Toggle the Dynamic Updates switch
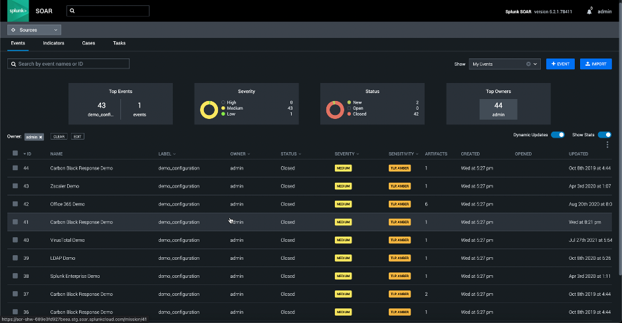 (558, 135)
